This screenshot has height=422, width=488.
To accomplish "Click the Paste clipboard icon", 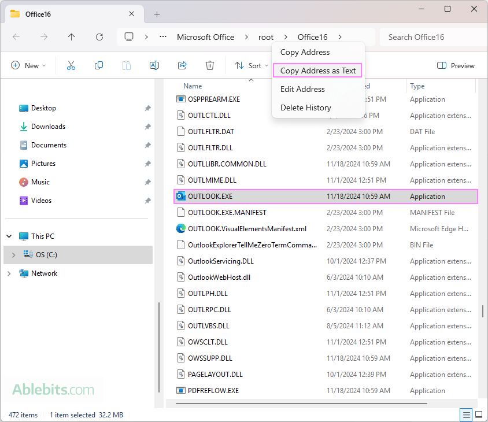I will [127, 65].
